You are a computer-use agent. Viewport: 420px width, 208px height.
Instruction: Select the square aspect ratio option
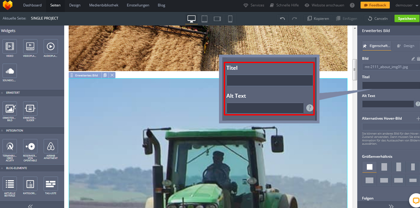tap(370, 167)
